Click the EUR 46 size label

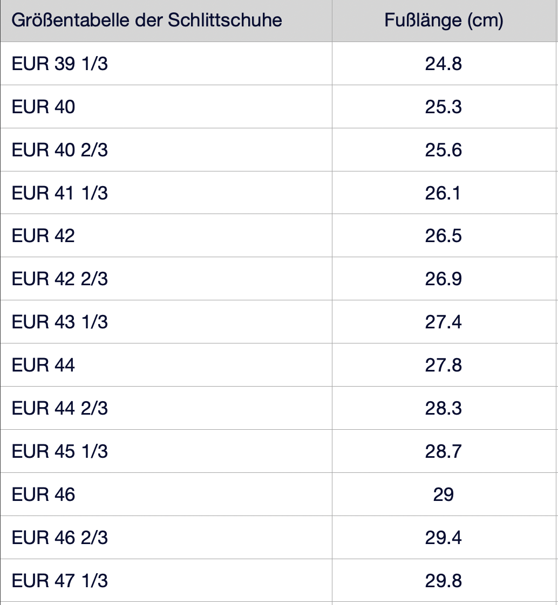point(44,494)
